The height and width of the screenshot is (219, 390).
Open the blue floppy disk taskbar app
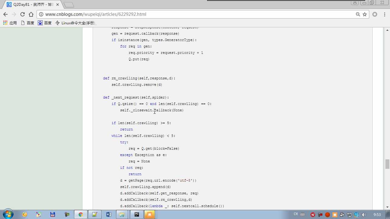click(52, 214)
